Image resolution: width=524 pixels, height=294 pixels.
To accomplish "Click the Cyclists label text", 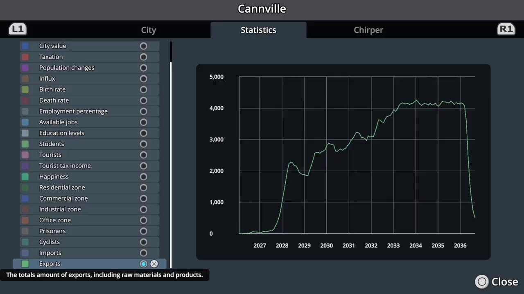I will pos(50,242).
